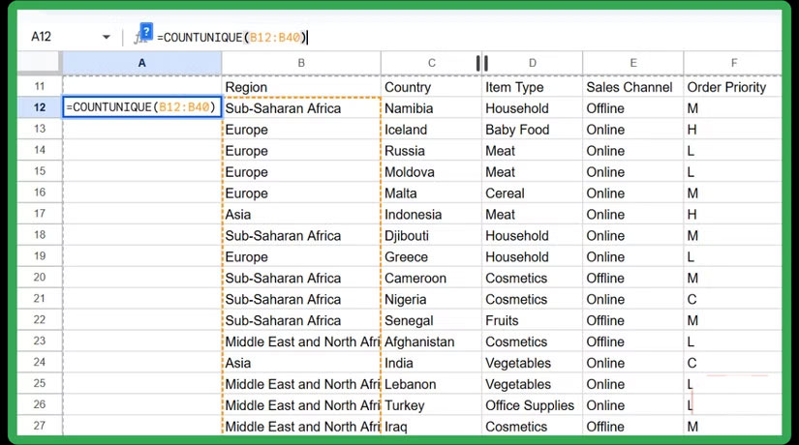Select the cell containing Indonesia
Viewport: 799px width, 445px height.
431,215
